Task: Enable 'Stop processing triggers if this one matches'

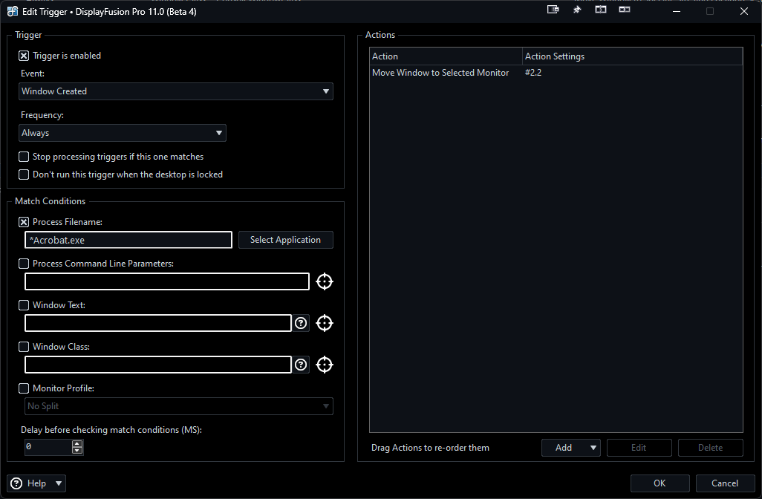Action: point(24,157)
